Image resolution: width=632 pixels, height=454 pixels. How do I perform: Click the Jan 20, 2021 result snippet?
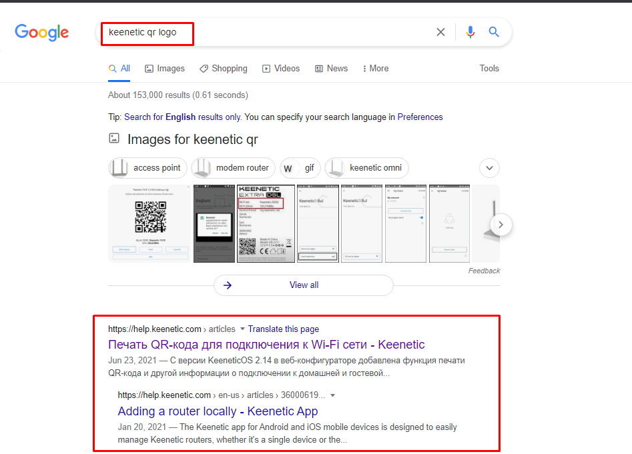288,433
